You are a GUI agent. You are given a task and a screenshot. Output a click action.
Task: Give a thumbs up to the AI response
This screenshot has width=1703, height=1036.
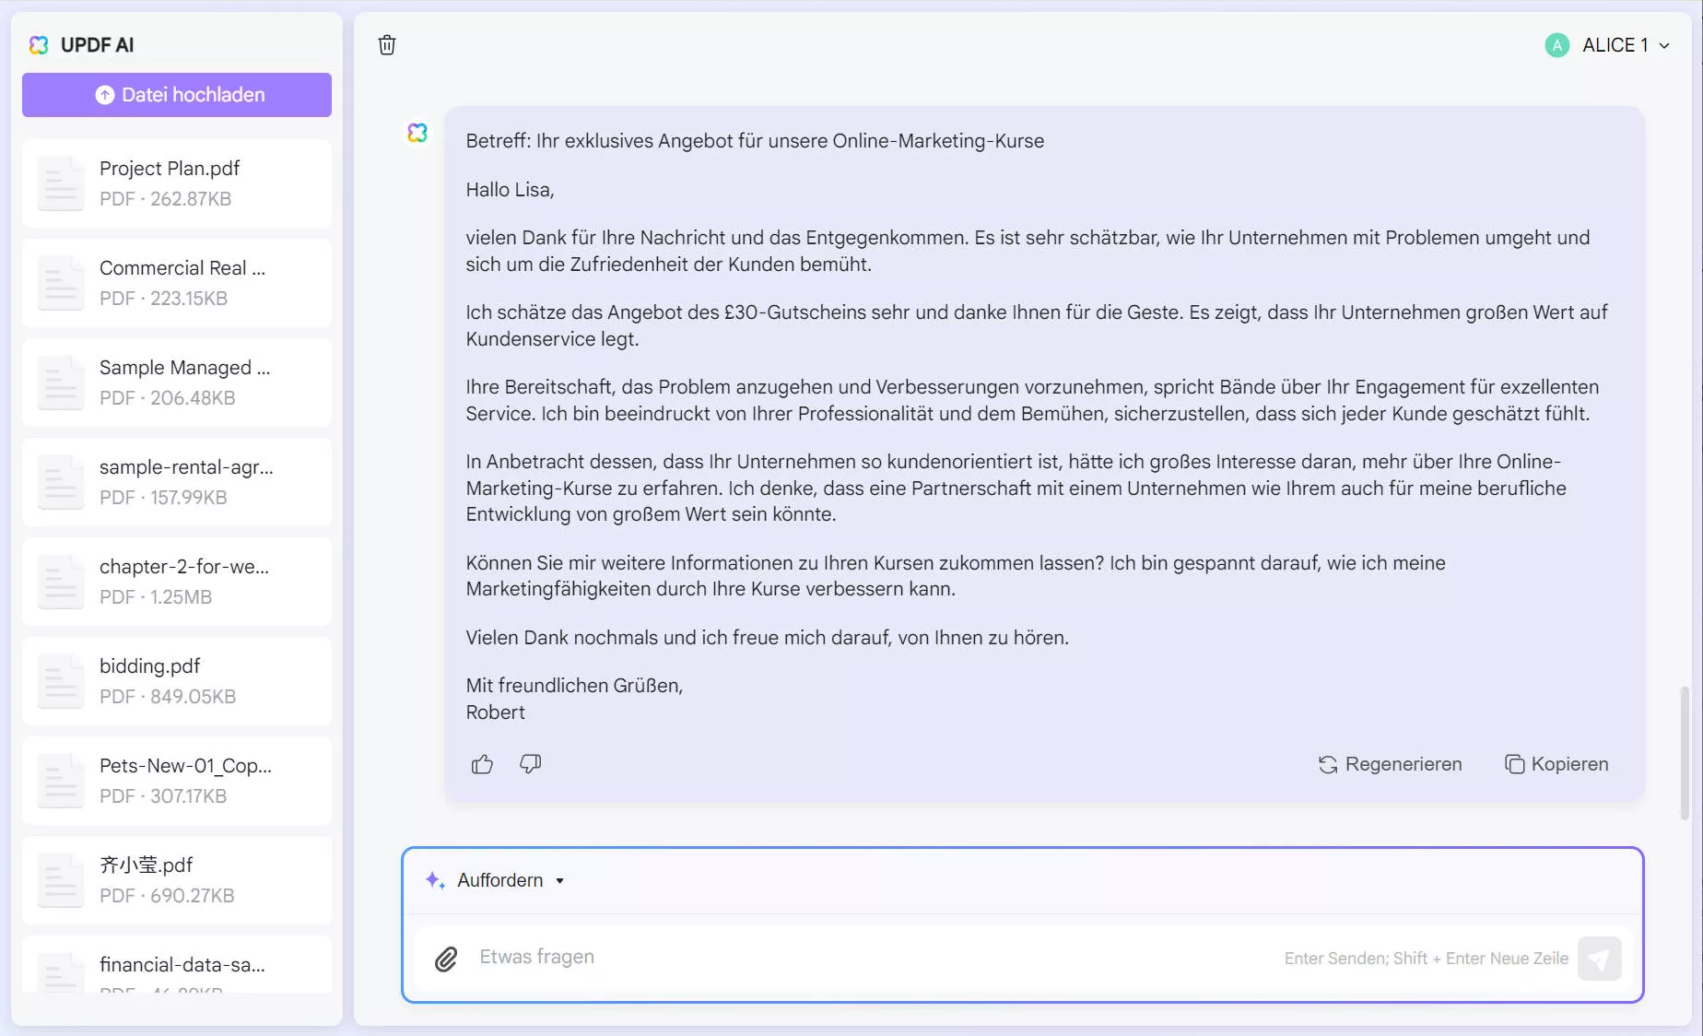(482, 764)
